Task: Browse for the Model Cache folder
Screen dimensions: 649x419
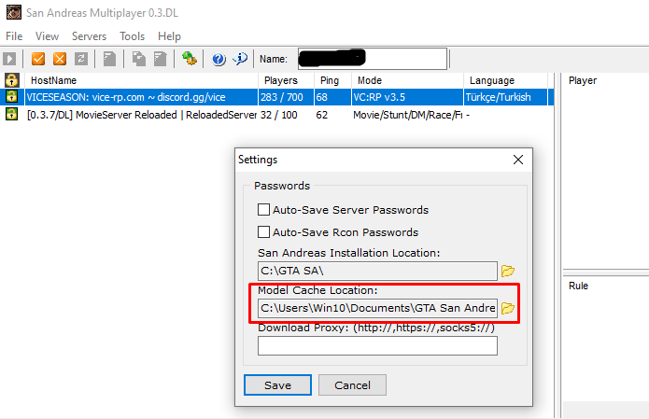Action: tap(508, 308)
